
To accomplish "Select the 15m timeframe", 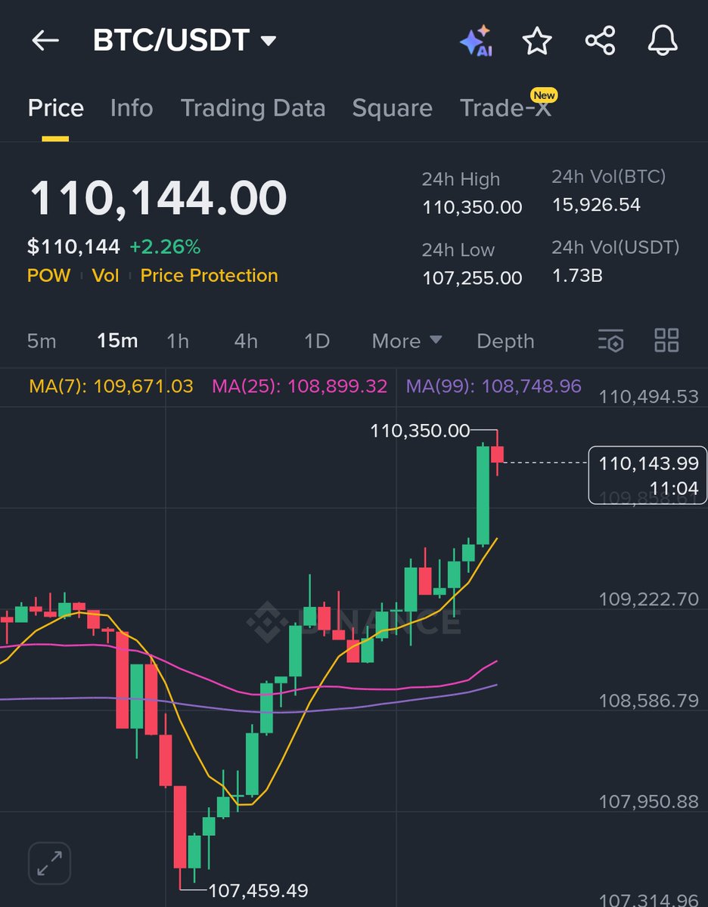I will [x=115, y=341].
